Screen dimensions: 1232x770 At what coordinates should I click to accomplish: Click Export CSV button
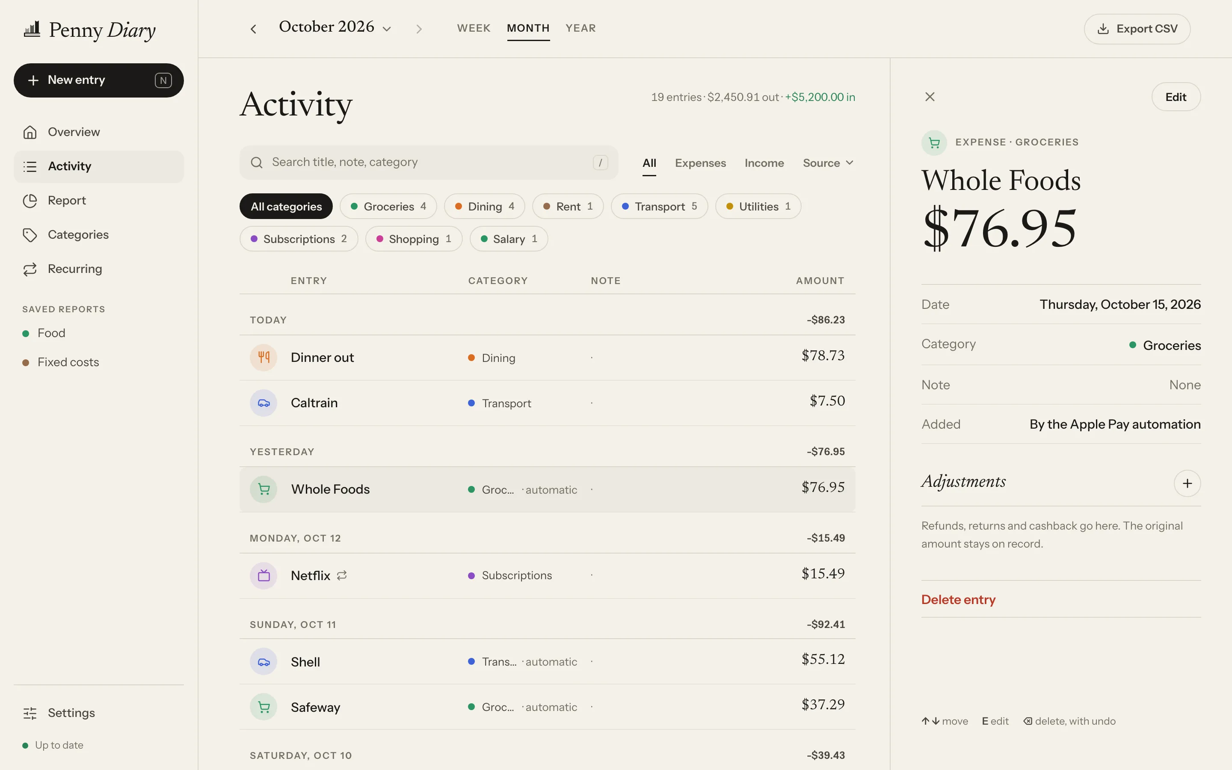[x=1137, y=29]
